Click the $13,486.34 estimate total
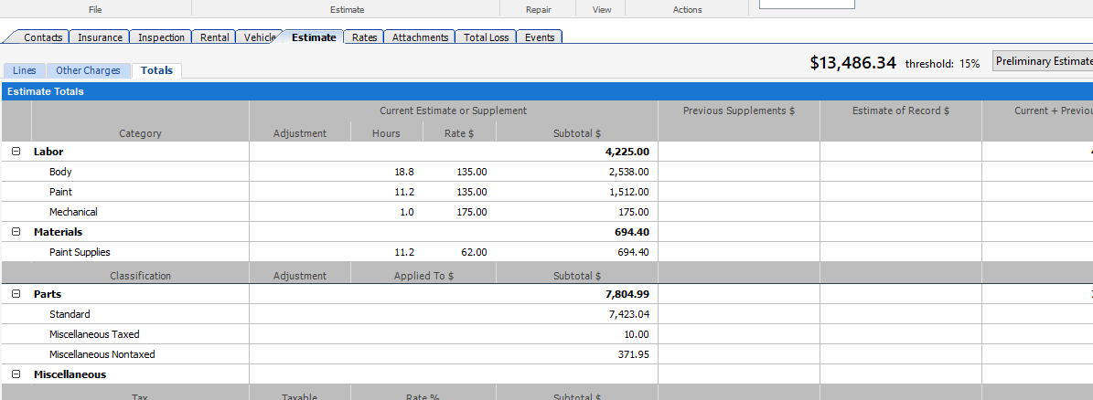 coord(852,63)
